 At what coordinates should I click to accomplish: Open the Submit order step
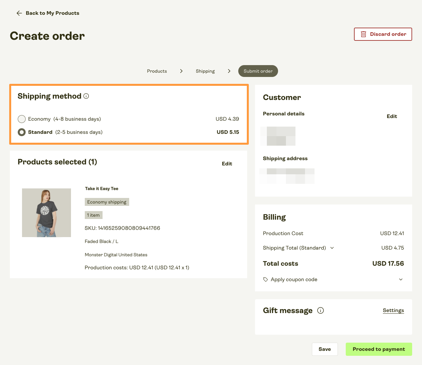(x=258, y=71)
